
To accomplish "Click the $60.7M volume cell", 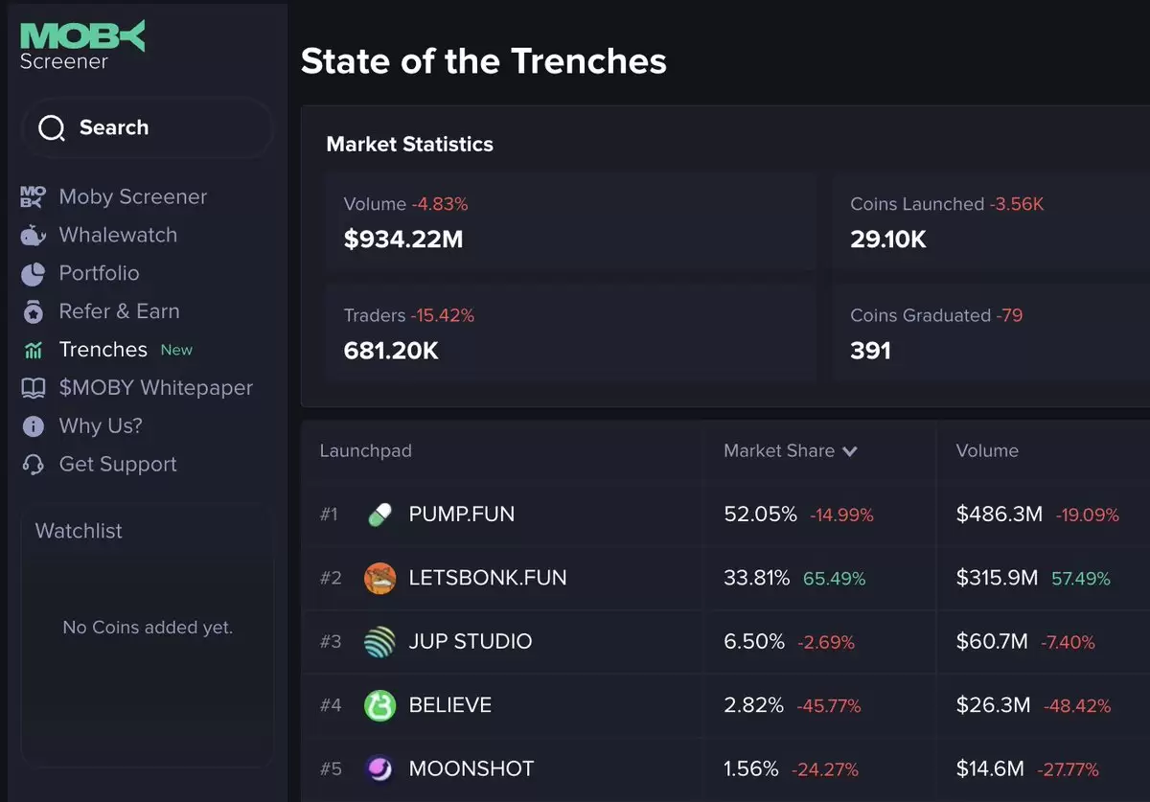I will tap(992, 641).
